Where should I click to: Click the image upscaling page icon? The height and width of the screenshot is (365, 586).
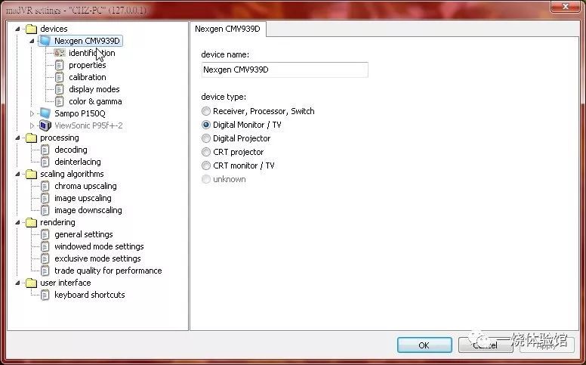point(45,198)
